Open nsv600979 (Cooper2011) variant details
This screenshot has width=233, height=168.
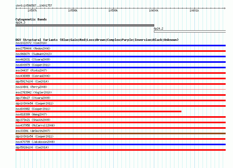coord(33,65)
